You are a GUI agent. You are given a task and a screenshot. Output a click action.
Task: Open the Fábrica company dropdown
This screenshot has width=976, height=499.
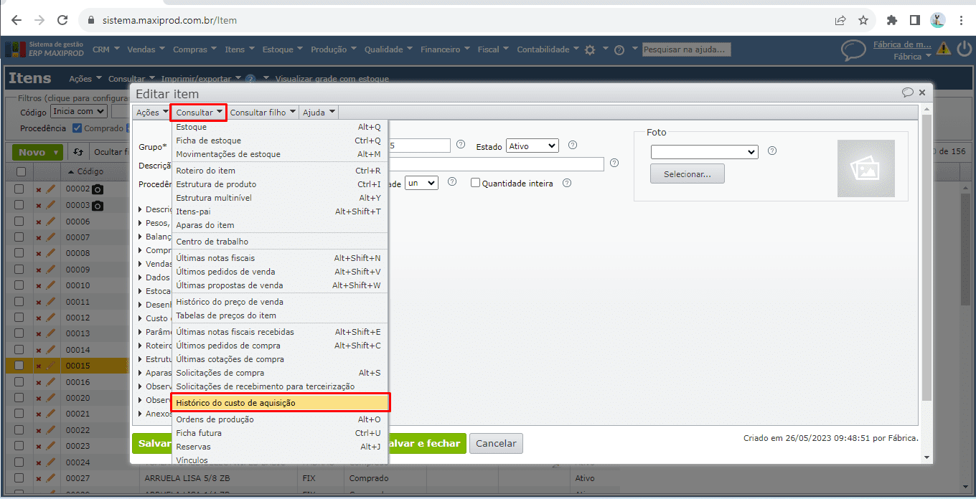point(912,56)
